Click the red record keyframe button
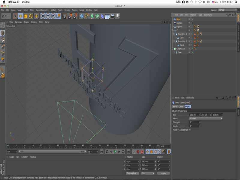The image size is (240, 180). [138, 152]
